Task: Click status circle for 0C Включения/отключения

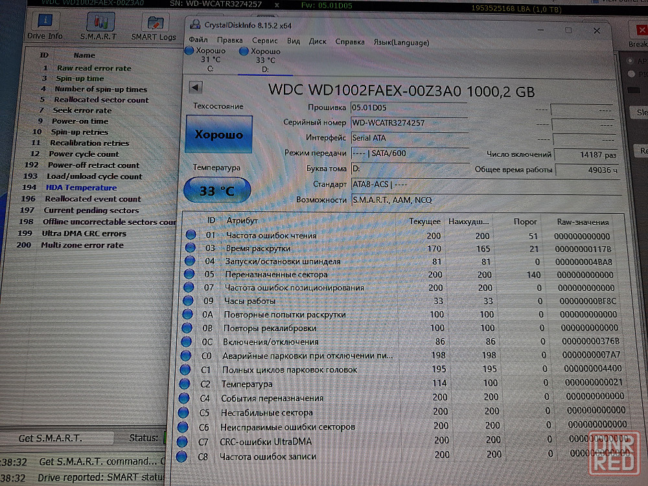Action: 186,341
